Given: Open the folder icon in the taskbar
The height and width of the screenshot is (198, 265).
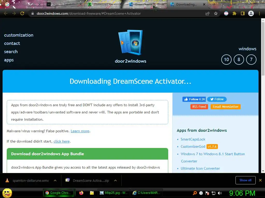Looking at the screenshot, I should [92, 193].
